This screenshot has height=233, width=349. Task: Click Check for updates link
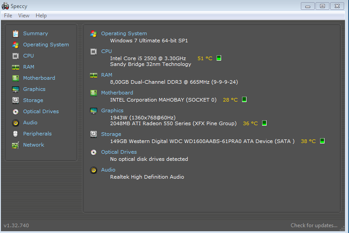[x=314, y=225]
